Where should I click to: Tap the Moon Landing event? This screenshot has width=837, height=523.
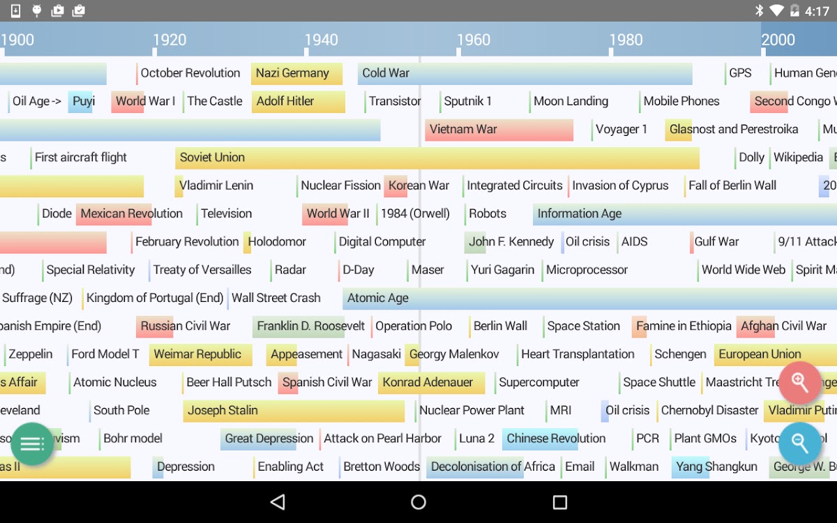click(571, 101)
